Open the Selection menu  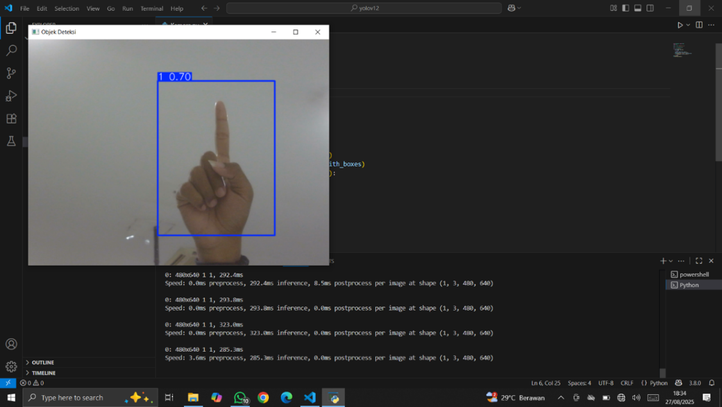[x=67, y=8]
